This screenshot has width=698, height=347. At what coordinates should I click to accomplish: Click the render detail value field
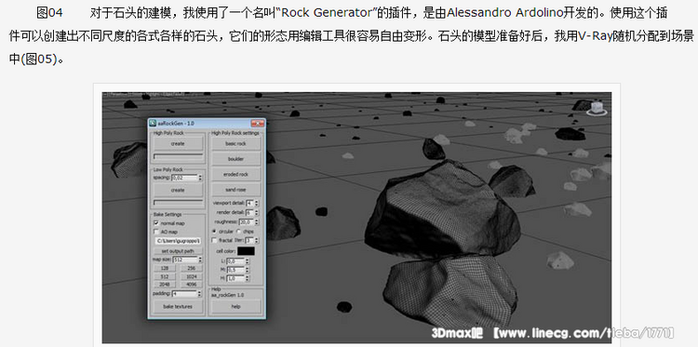[249, 213]
